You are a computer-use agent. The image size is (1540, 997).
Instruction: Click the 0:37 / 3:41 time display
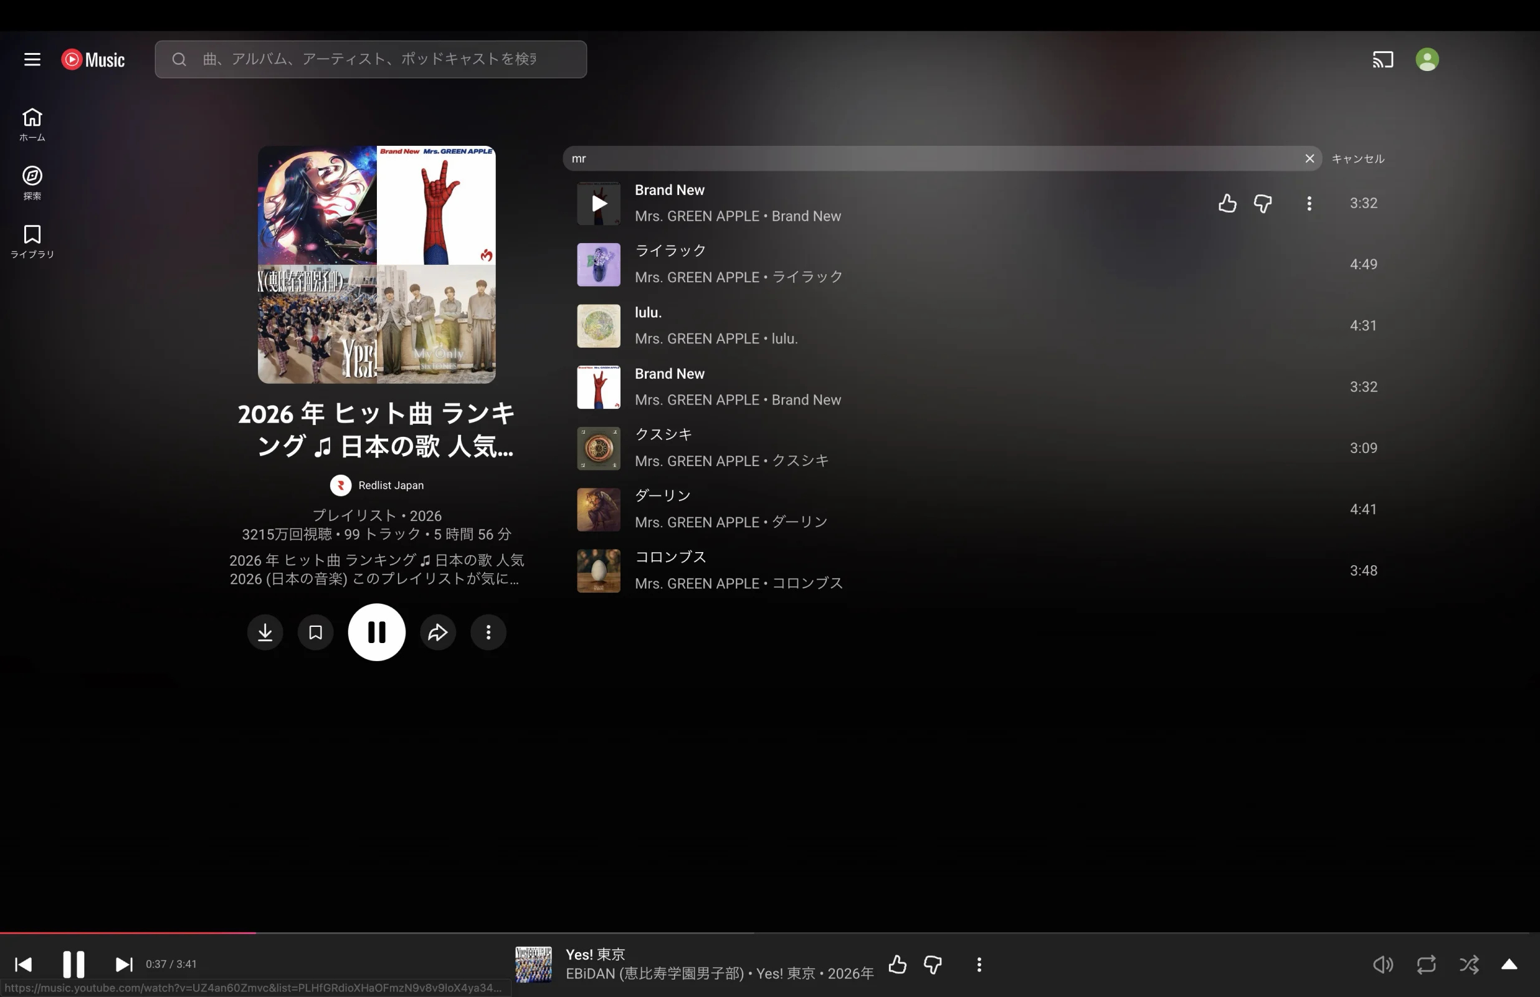point(171,964)
